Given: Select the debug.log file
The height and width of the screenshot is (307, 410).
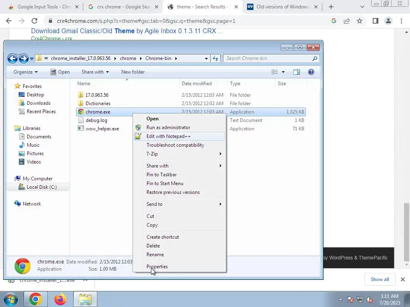Looking at the screenshot, I should tap(96, 120).
